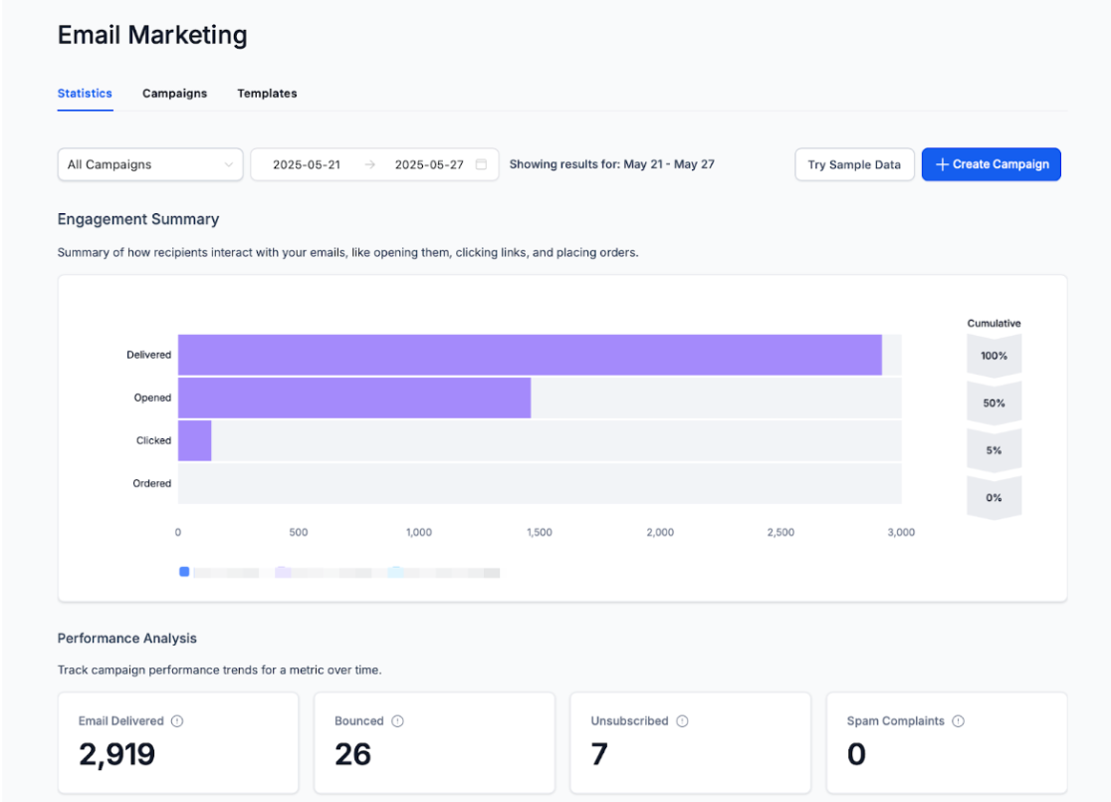Select the Statistics tab
This screenshot has height=802, width=1111.
tap(85, 94)
